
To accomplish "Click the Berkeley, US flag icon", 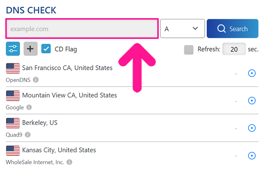I will click(x=13, y=123).
